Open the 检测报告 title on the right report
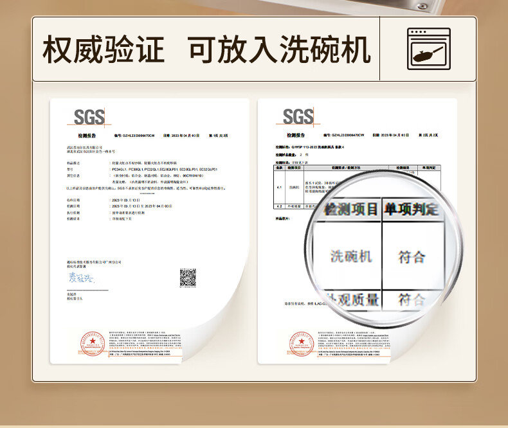 pyautogui.click(x=295, y=136)
